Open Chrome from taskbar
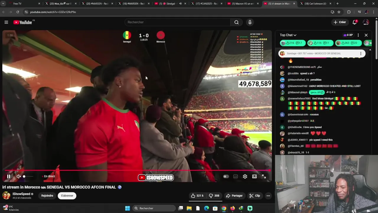378x213 pixels. click(x=224, y=208)
